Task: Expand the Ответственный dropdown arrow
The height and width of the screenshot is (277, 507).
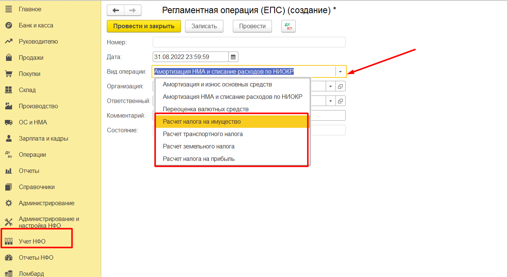Action: (330, 101)
